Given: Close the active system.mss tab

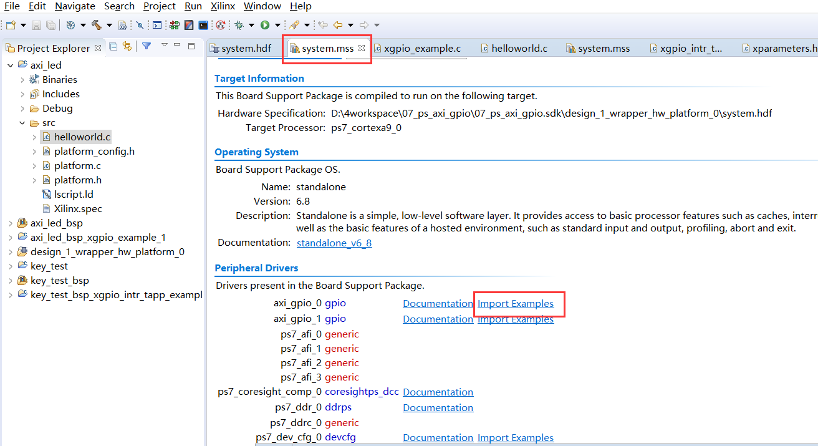Looking at the screenshot, I should (x=361, y=48).
